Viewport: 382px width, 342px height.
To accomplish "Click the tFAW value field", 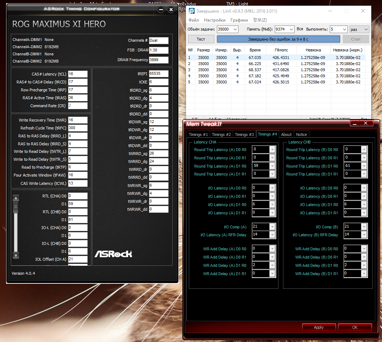I will (78, 175).
